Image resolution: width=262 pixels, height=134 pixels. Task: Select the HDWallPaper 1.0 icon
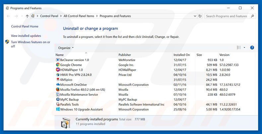click(58, 70)
